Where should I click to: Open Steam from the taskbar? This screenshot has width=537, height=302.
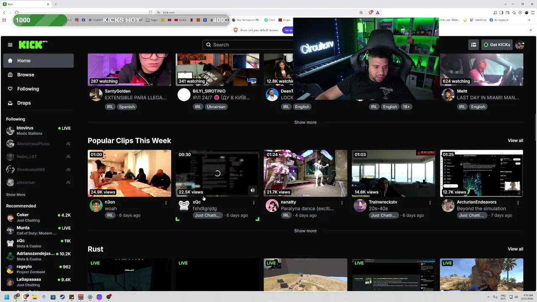(x=62, y=297)
